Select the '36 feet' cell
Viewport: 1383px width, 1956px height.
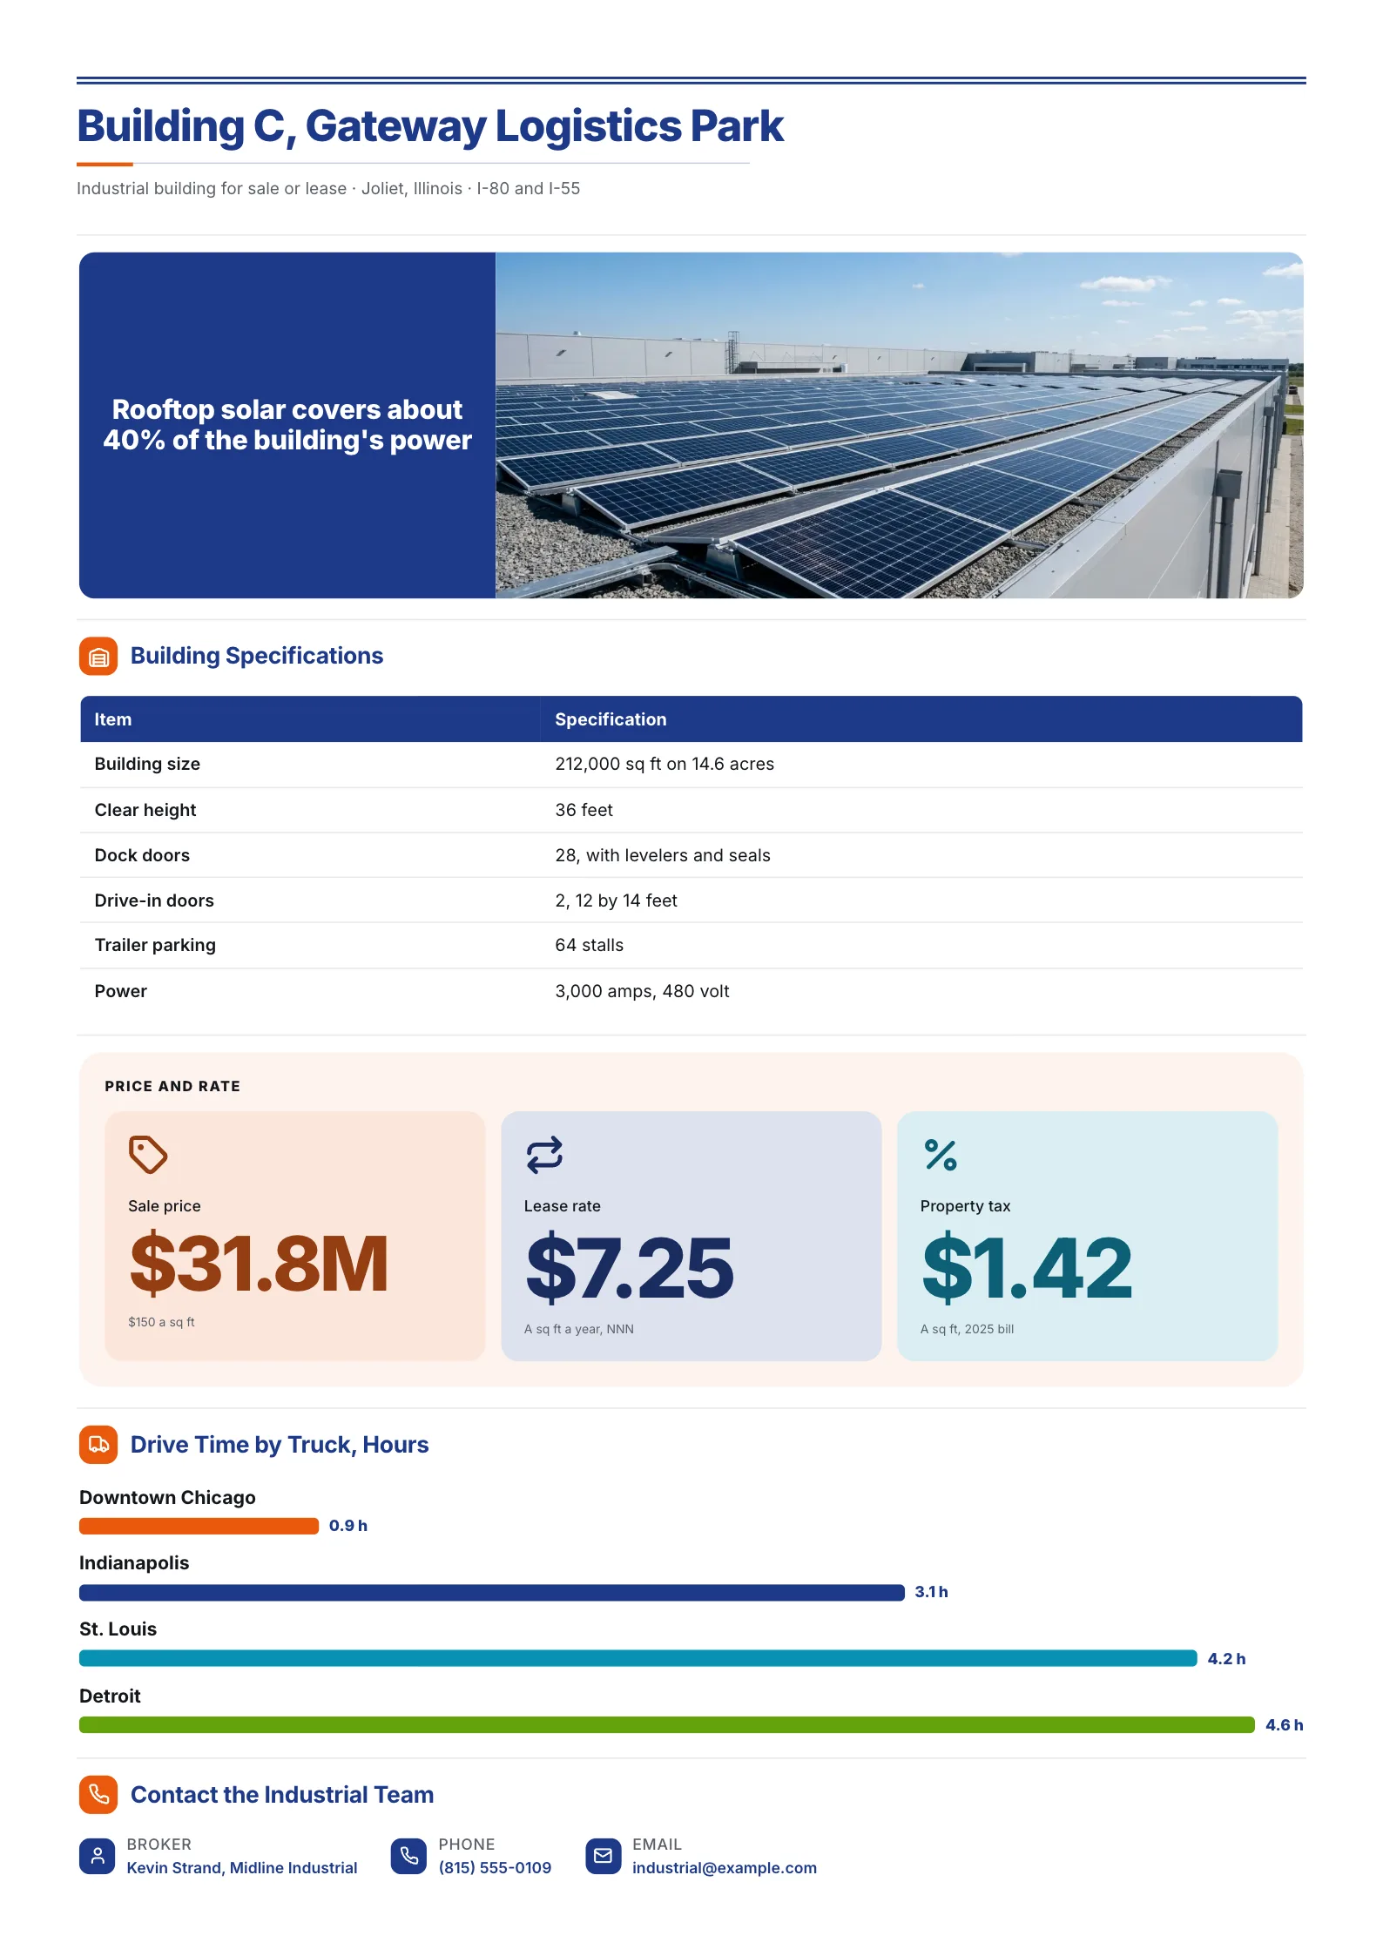pyautogui.click(x=584, y=810)
